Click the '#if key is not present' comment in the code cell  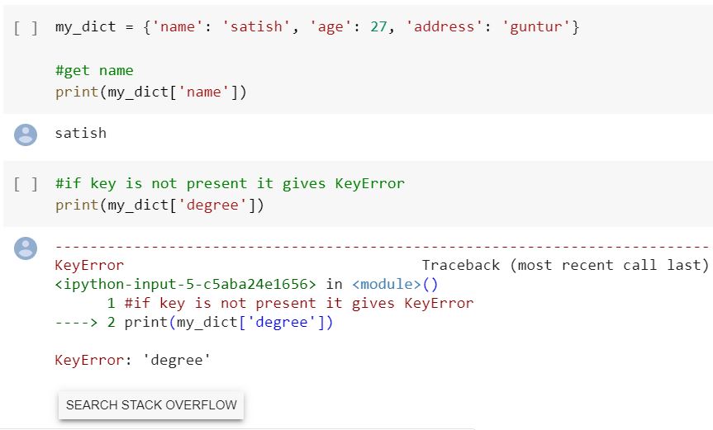coord(230,183)
